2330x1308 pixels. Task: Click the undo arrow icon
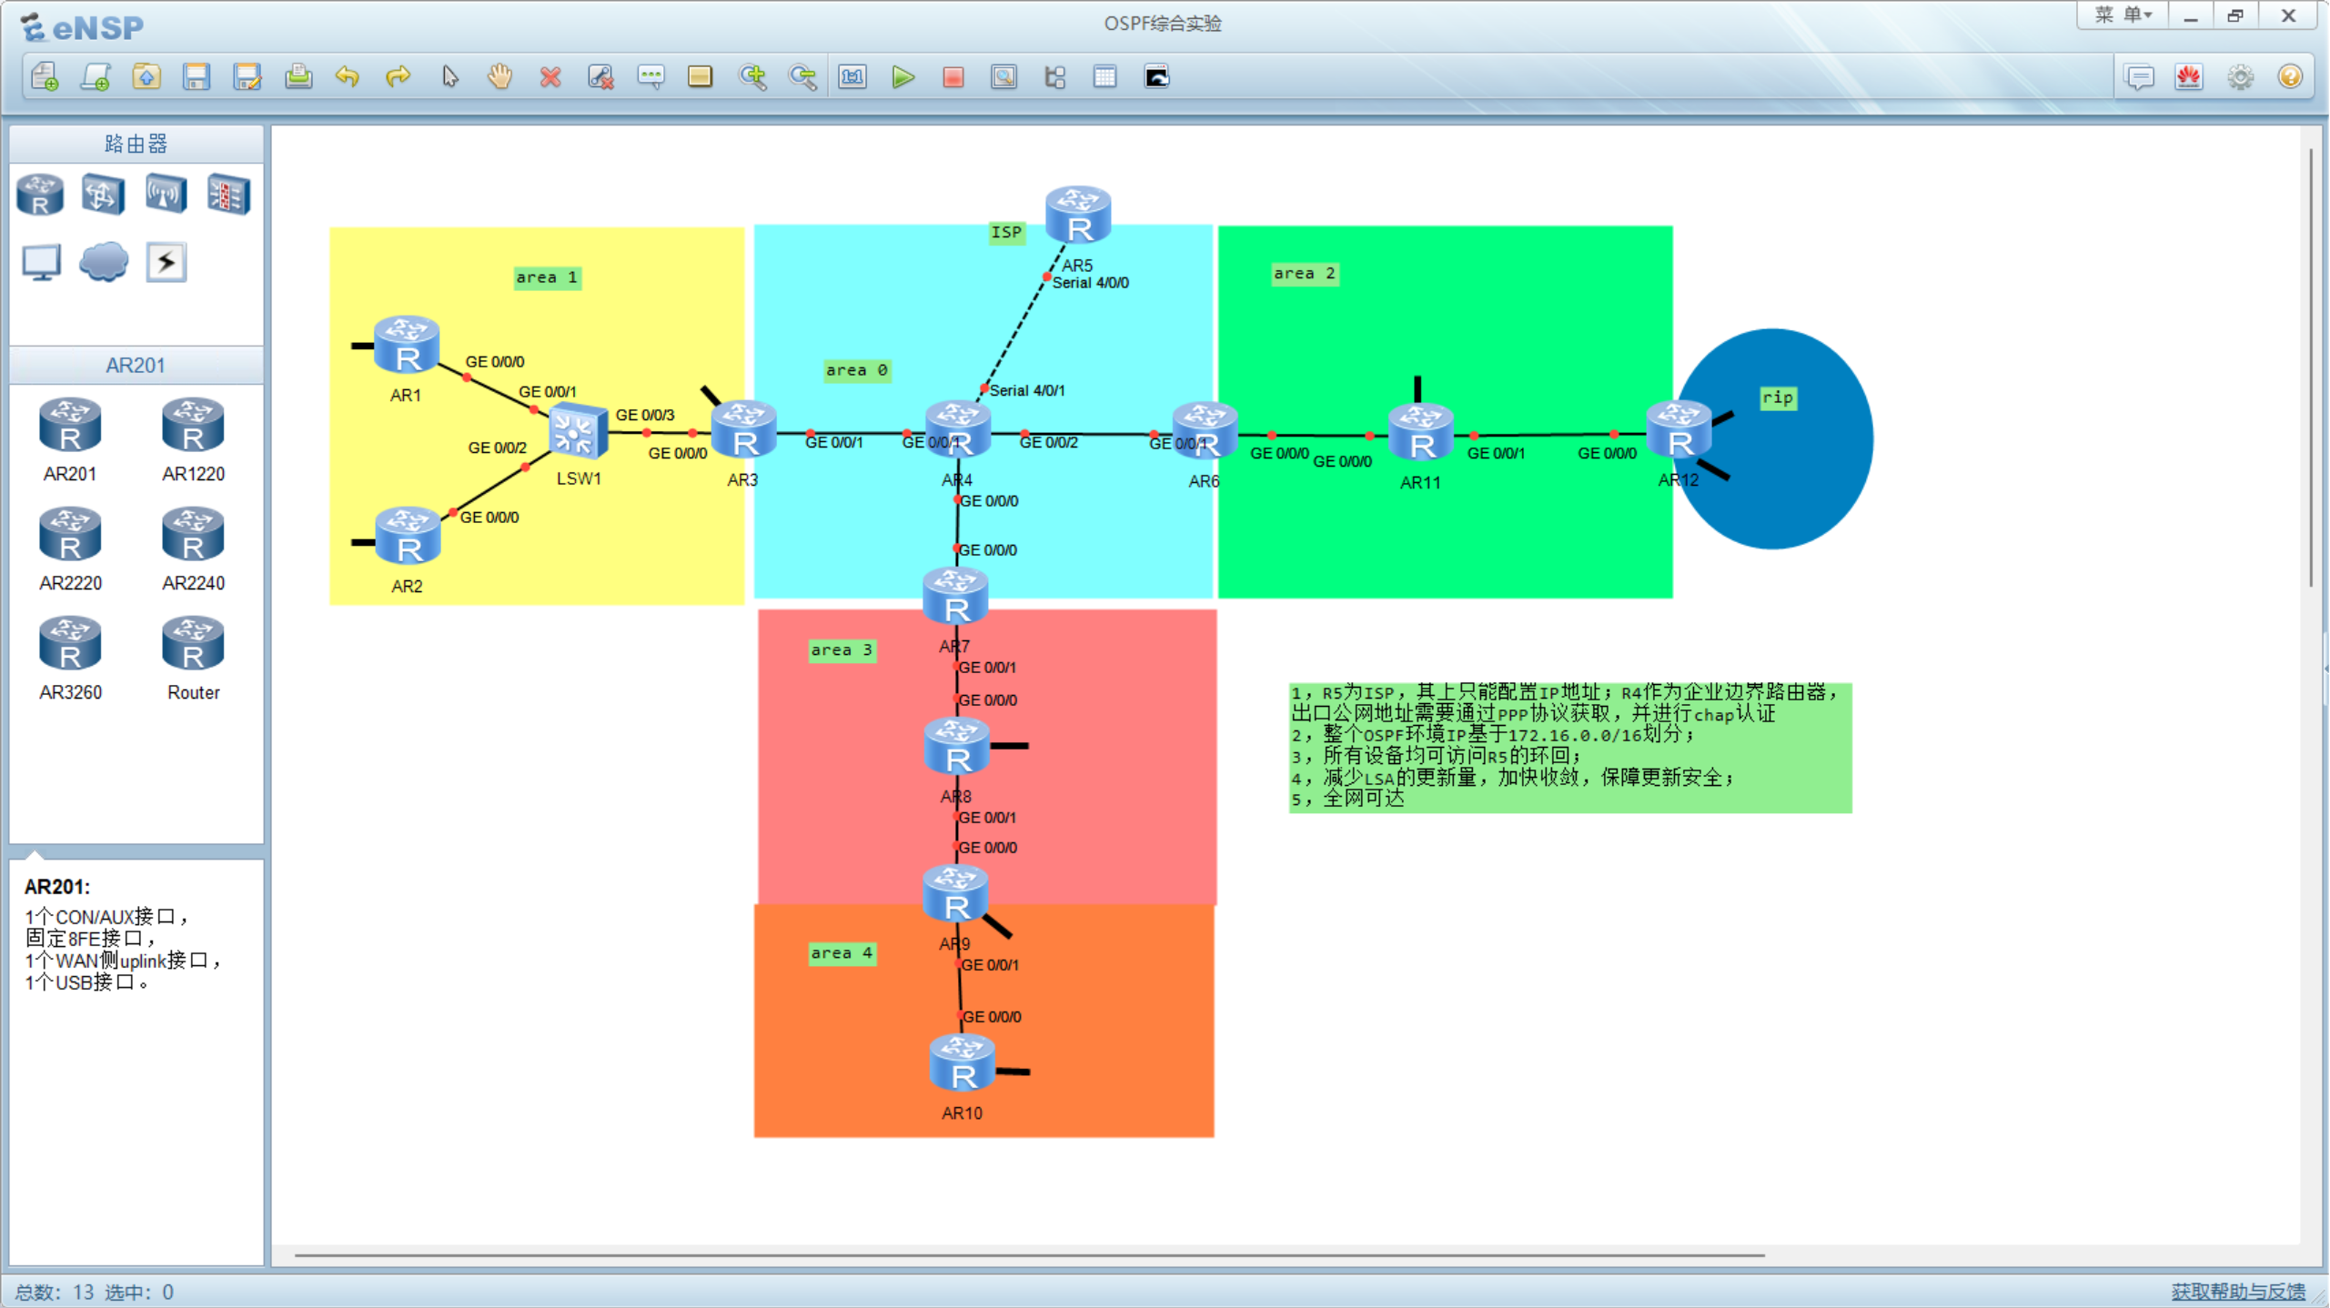coord(347,77)
